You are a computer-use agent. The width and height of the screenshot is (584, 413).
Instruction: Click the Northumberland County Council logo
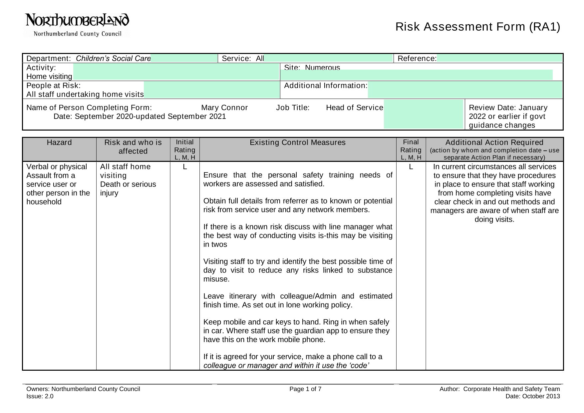[x=77, y=25]
